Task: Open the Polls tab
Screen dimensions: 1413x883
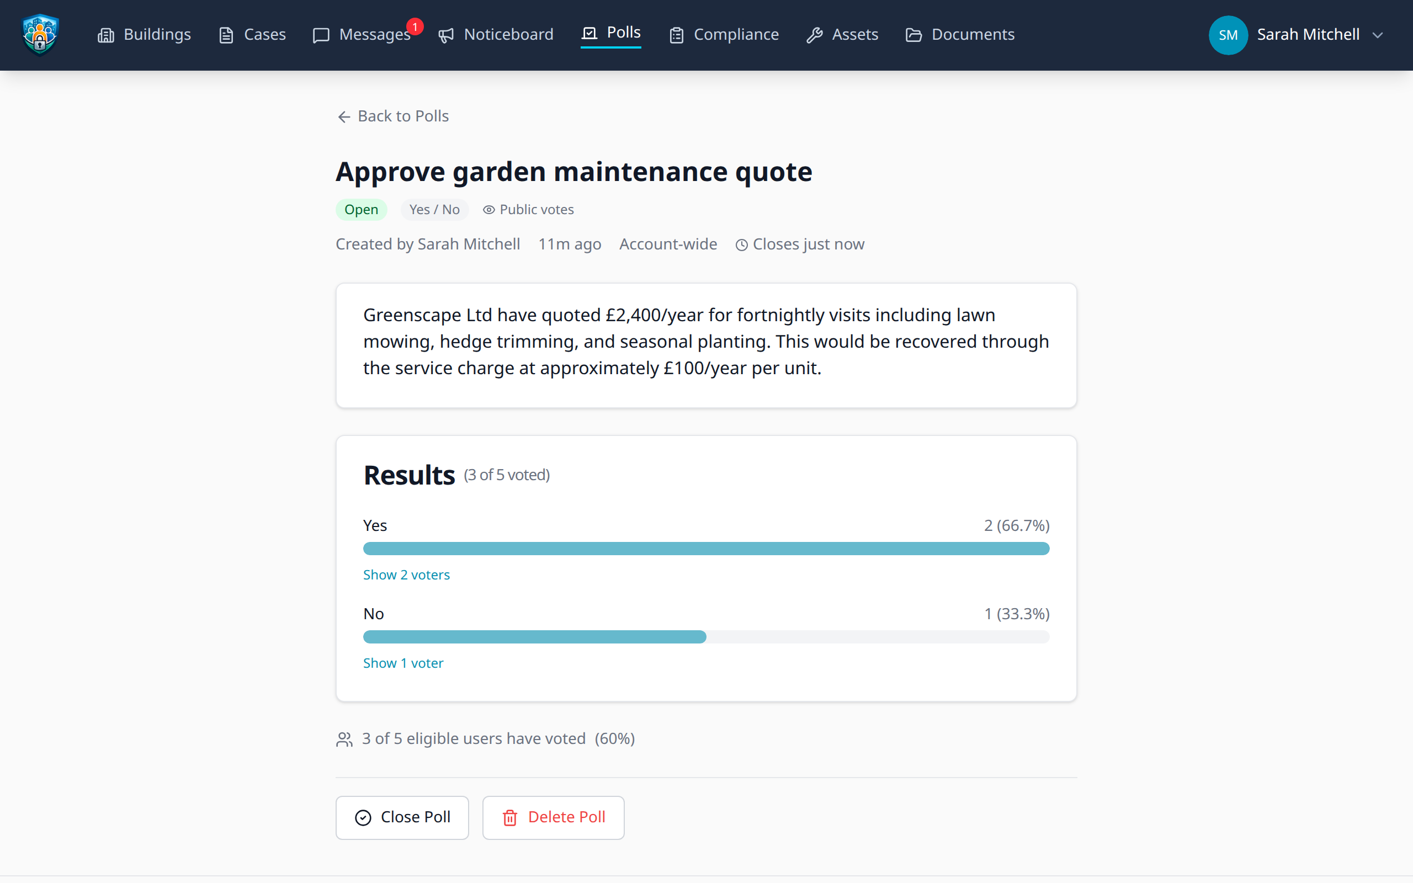Action: click(x=611, y=33)
